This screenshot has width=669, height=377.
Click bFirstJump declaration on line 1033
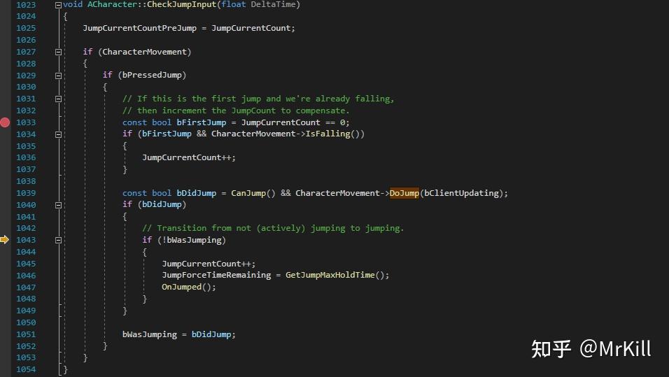tap(202, 122)
